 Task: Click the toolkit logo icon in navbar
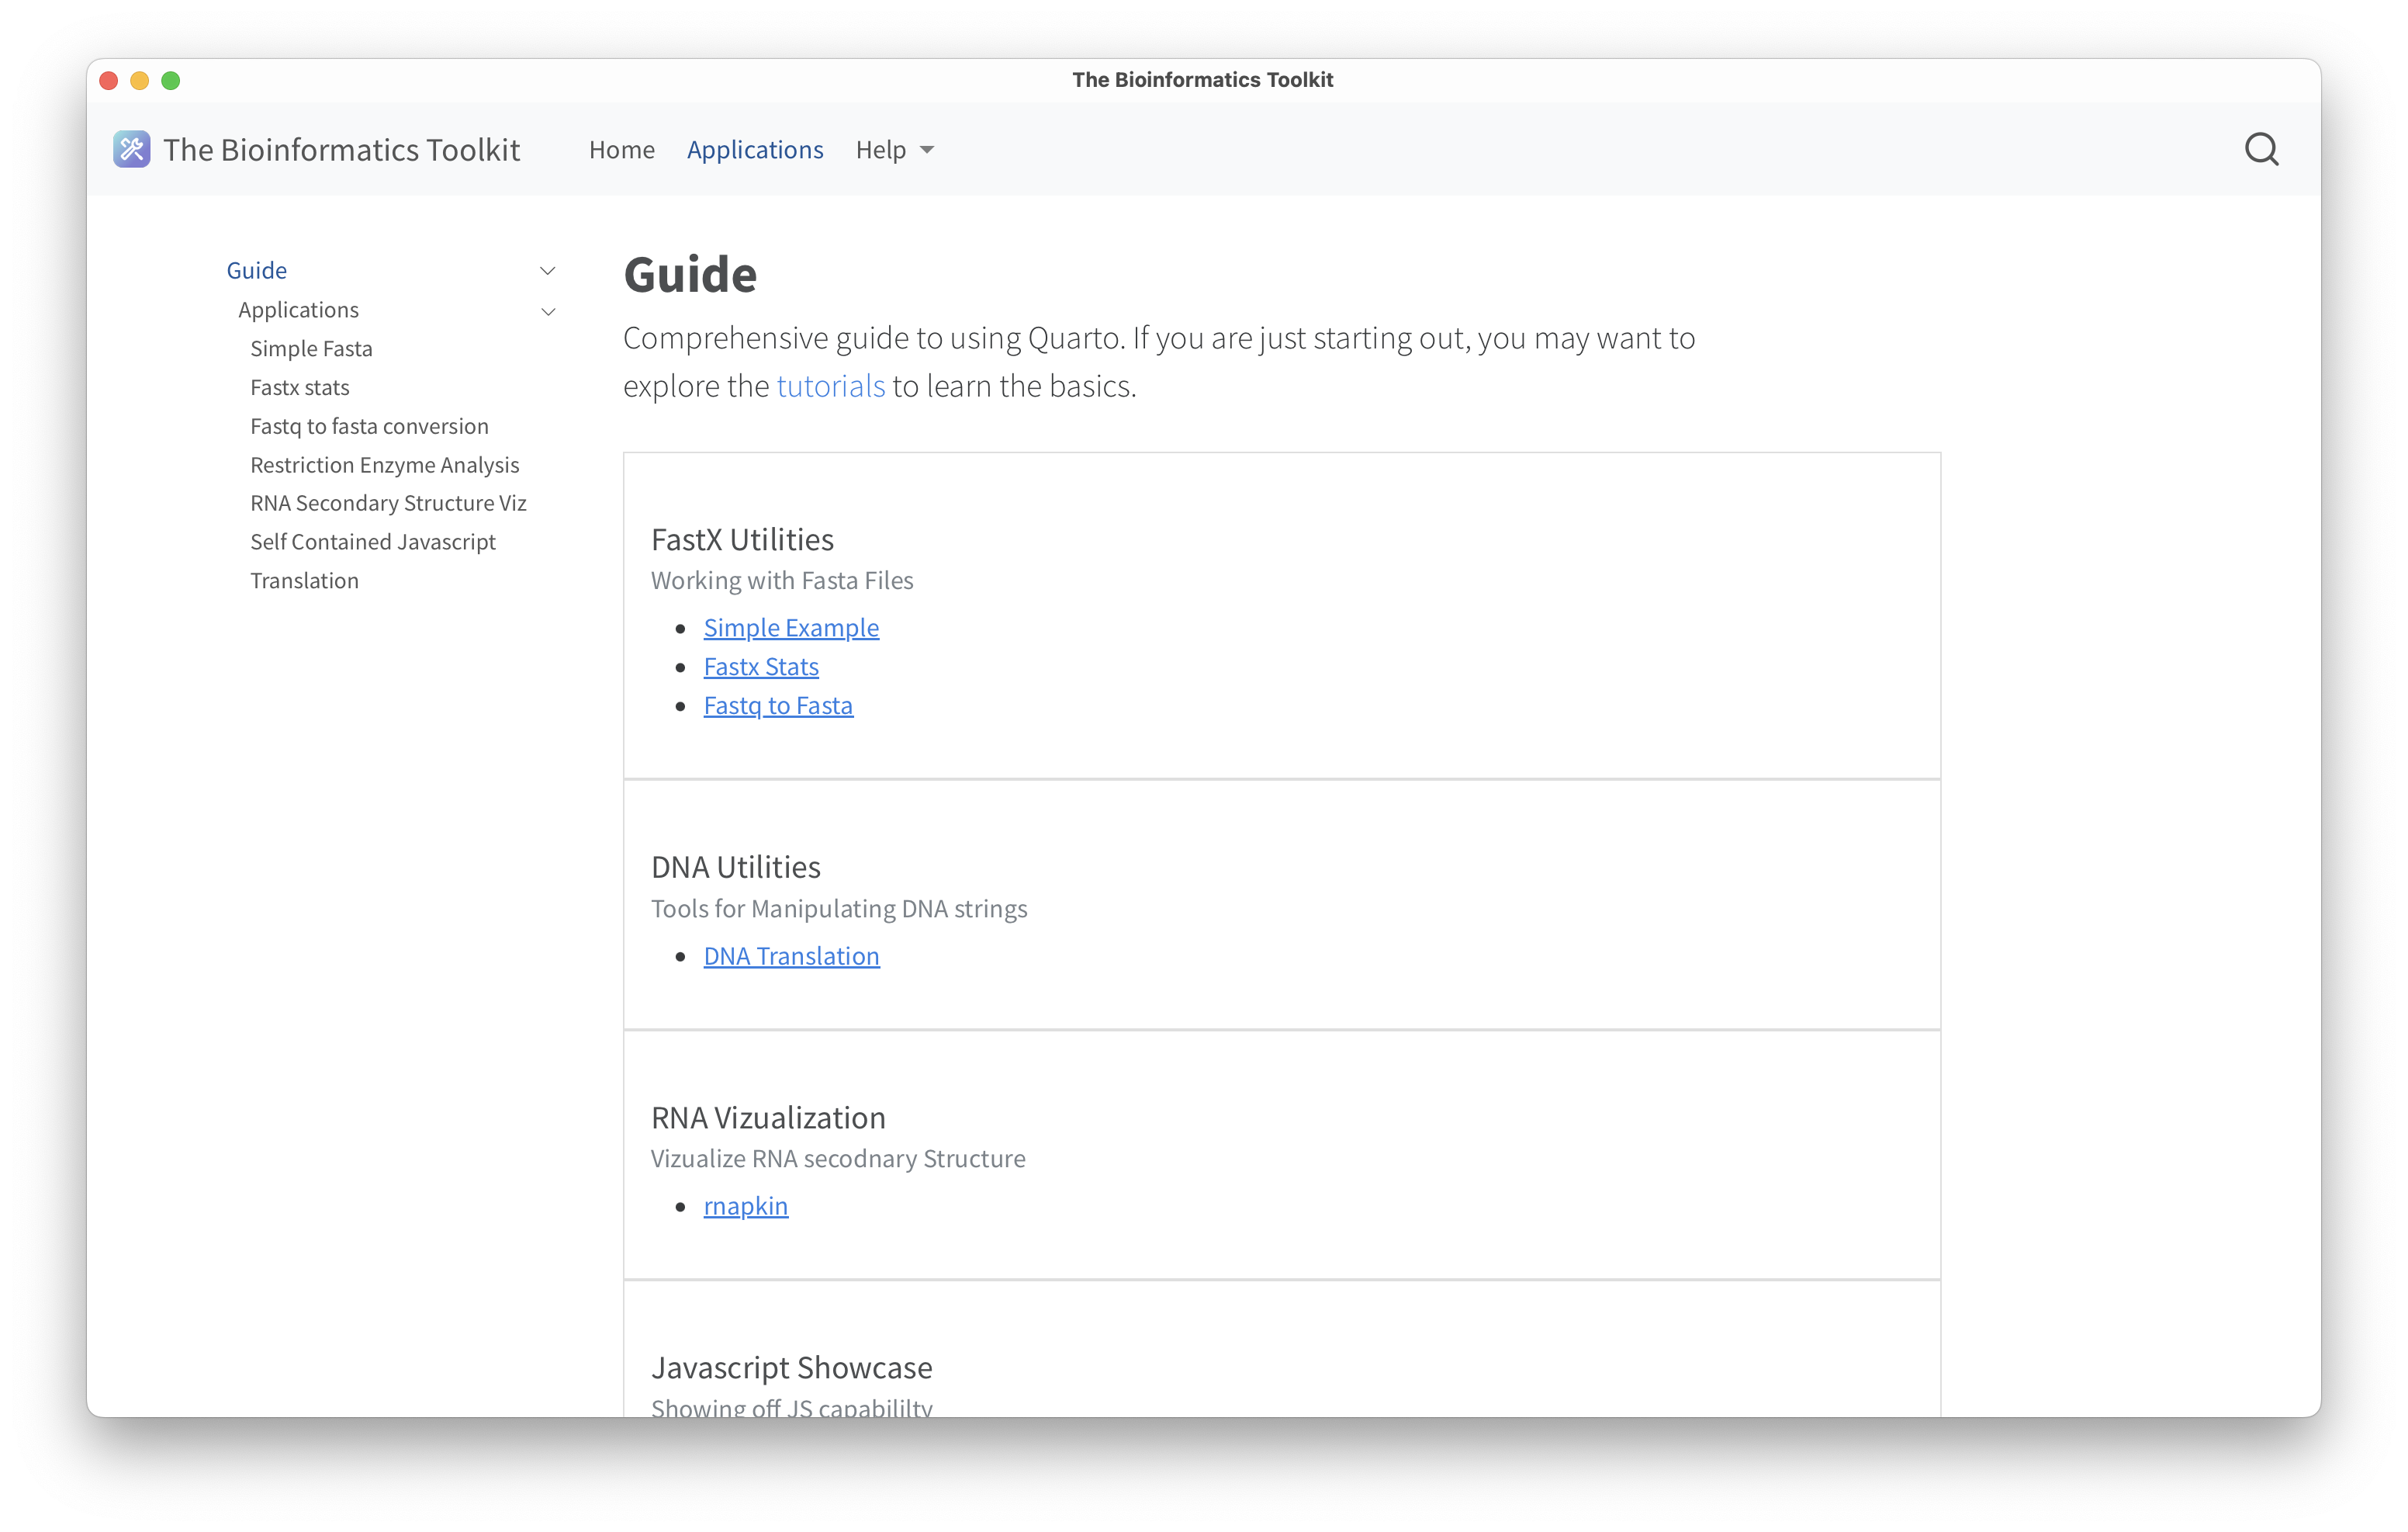[131, 149]
